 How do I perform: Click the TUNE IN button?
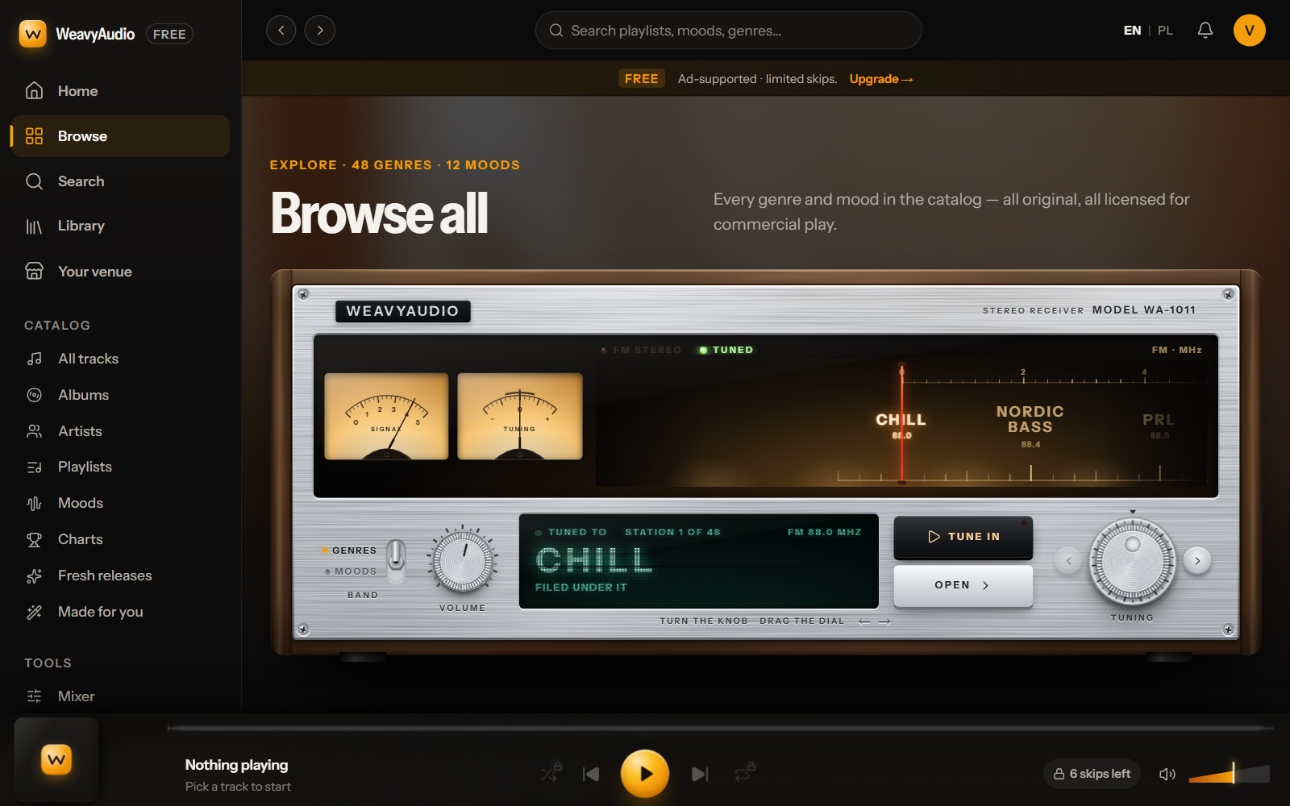(963, 537)
